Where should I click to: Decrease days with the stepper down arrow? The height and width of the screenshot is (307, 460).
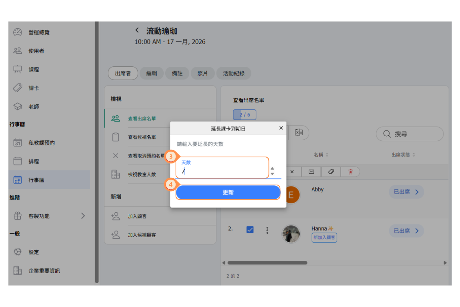272,174
